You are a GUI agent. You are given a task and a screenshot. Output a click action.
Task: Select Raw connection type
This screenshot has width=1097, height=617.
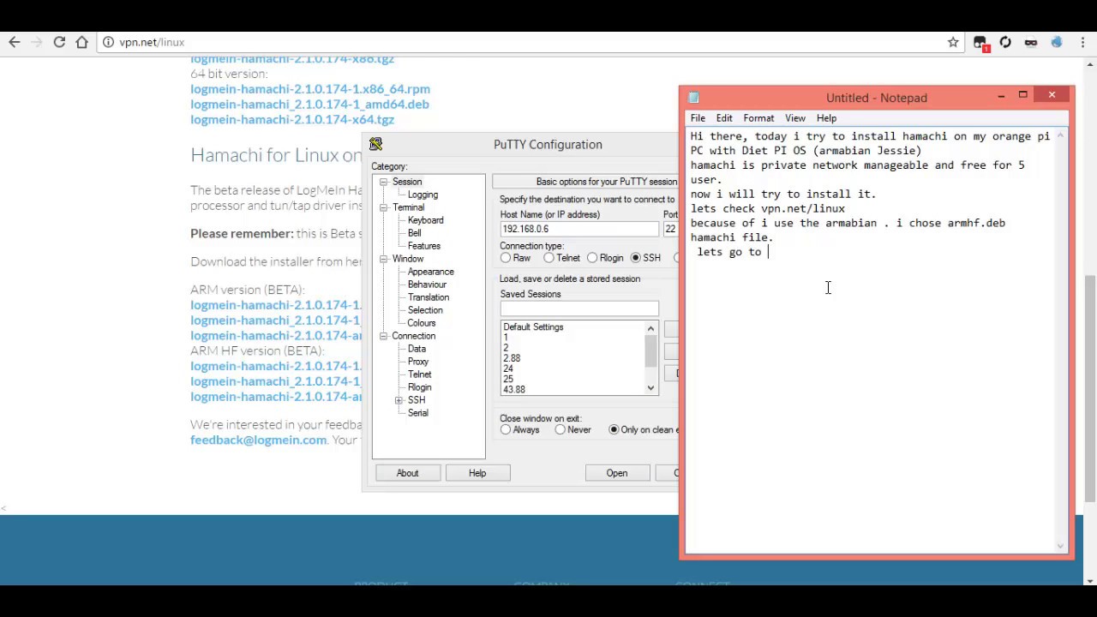click(516, 258)
